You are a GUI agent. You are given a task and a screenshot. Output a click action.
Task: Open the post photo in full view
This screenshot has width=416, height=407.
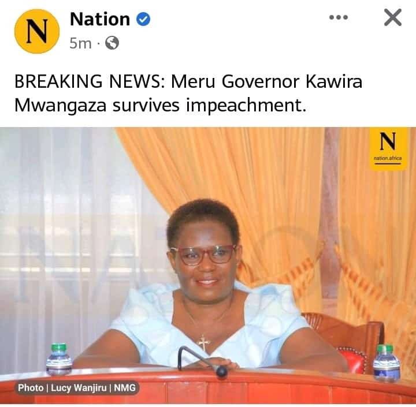pos(208,266)
